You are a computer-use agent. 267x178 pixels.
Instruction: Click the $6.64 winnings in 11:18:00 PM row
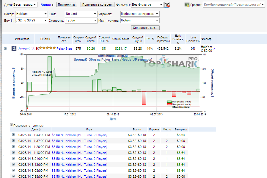[x=181, y=153]
